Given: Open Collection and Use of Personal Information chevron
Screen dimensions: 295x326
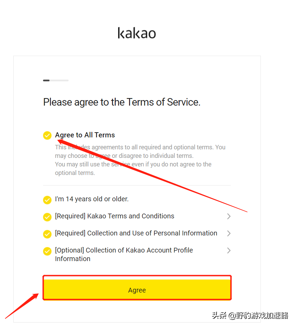Looking at the screenshot, I should [229, 233].
